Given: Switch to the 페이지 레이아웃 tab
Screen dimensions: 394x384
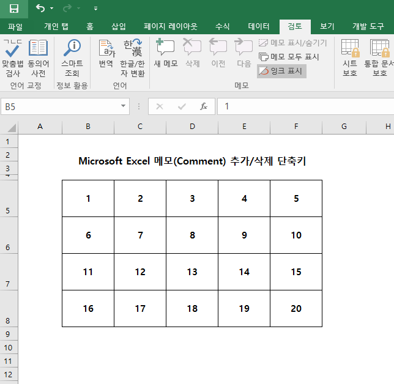Looking at the screenshot, I should coord(170,26).
